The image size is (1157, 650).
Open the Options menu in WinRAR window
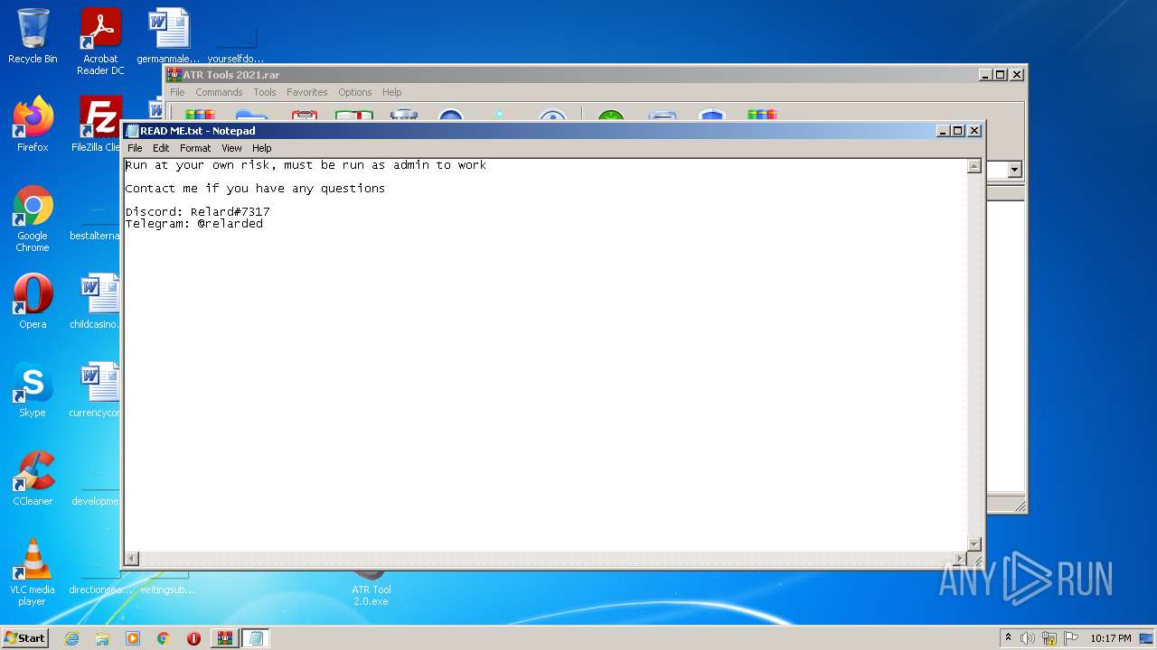point(355,92)
